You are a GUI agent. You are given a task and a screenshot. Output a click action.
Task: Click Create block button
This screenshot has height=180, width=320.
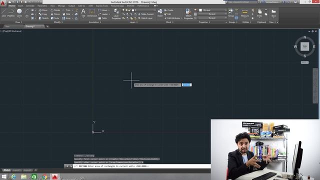(169, 10)
